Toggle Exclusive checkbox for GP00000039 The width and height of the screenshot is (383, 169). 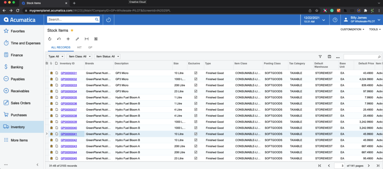point(196,122)
